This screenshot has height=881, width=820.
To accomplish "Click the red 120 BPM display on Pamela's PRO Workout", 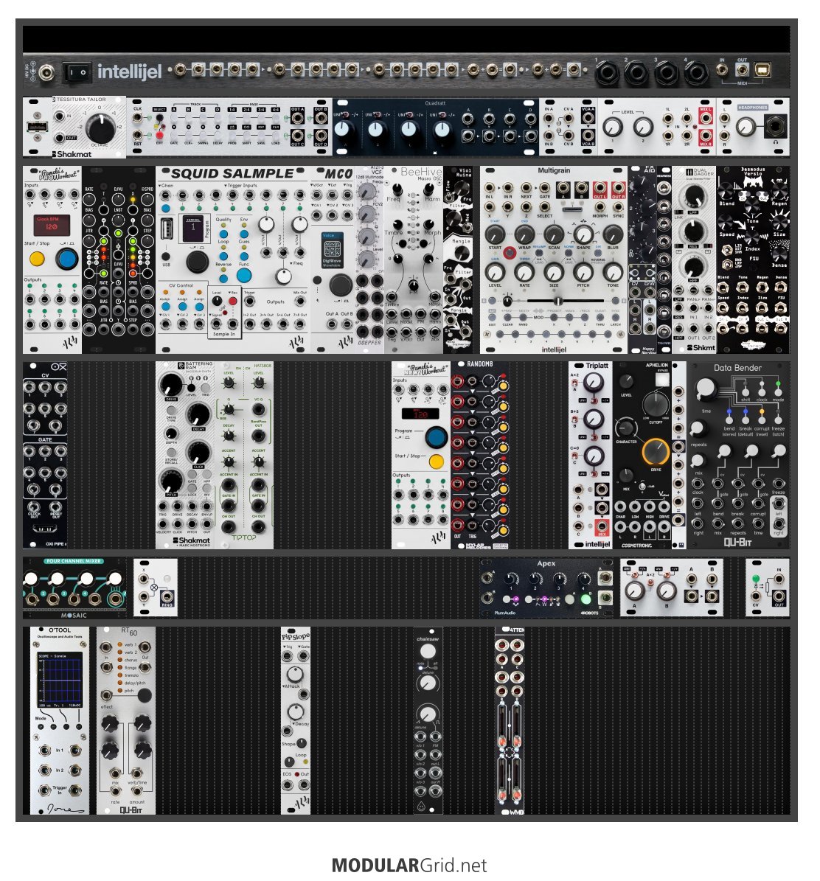I will click(x=51, y=226).
